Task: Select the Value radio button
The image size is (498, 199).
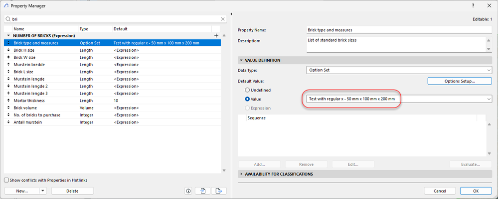Action: [247, 99]
